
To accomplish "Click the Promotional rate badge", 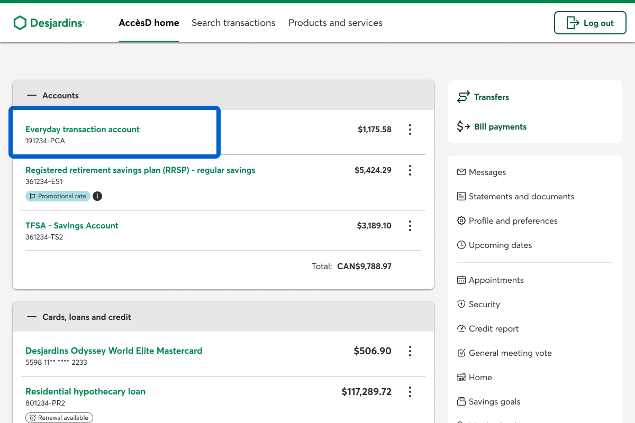I will click(x=58, y=196).
